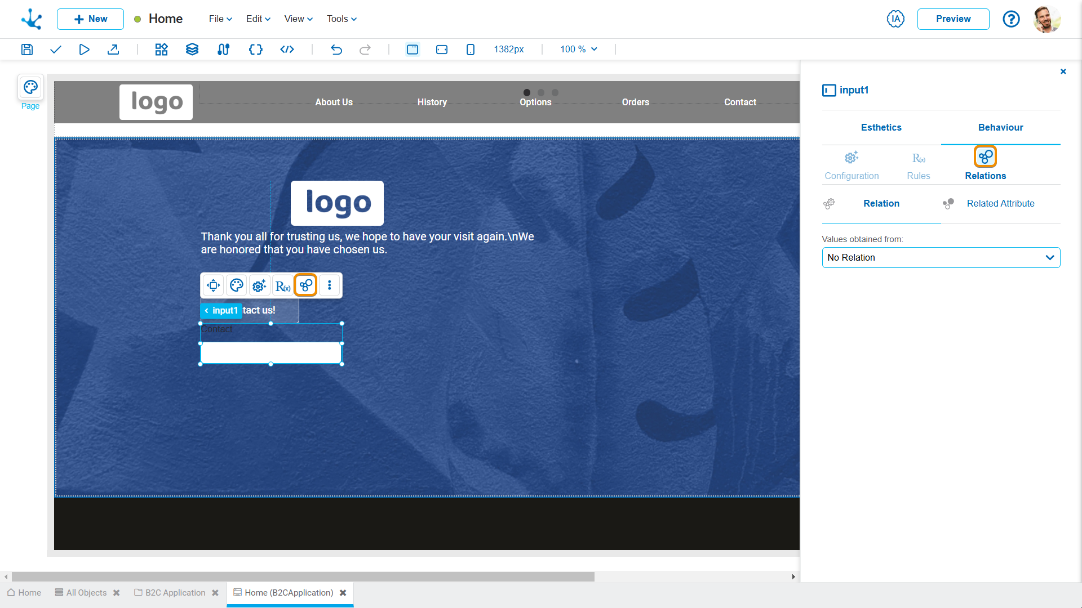1082x608 pixels.
Task: Click the curly braces code icon
Action: (x=255, y=50)
